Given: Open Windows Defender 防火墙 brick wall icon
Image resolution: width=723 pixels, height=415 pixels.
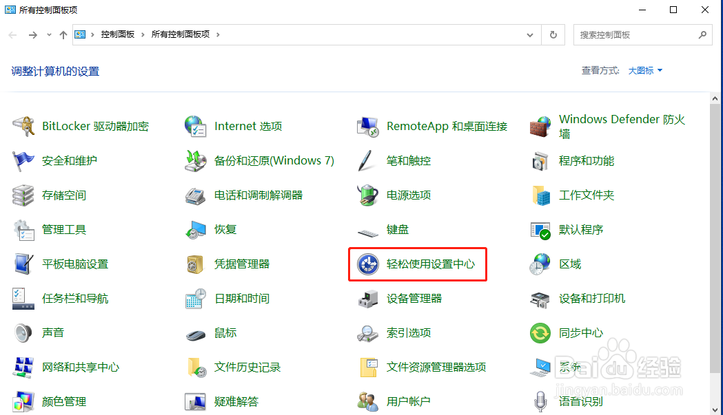Looking at the screenshot, I should [540, 126].
